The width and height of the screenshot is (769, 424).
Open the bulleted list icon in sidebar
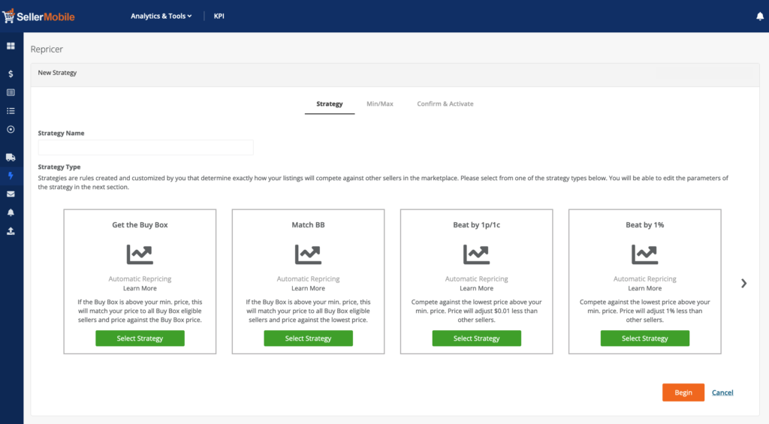pyautogui.click(x=11, y=111)
